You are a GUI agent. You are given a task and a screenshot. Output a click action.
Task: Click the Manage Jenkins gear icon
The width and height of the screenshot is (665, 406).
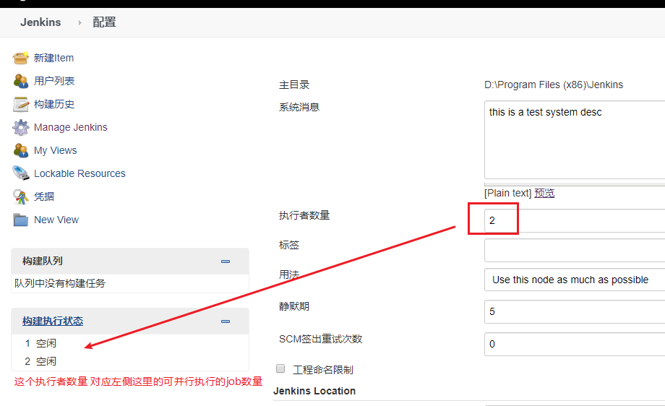(20, 127)
